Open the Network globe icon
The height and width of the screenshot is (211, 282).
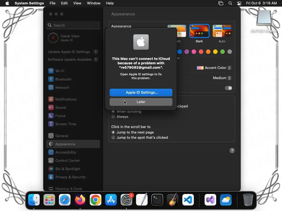(x=51, y=87)
